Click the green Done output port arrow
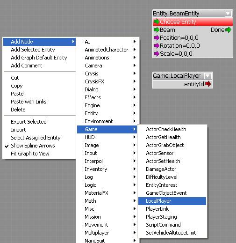This screenshot has height=243, width=236. [x=229, y=30]
